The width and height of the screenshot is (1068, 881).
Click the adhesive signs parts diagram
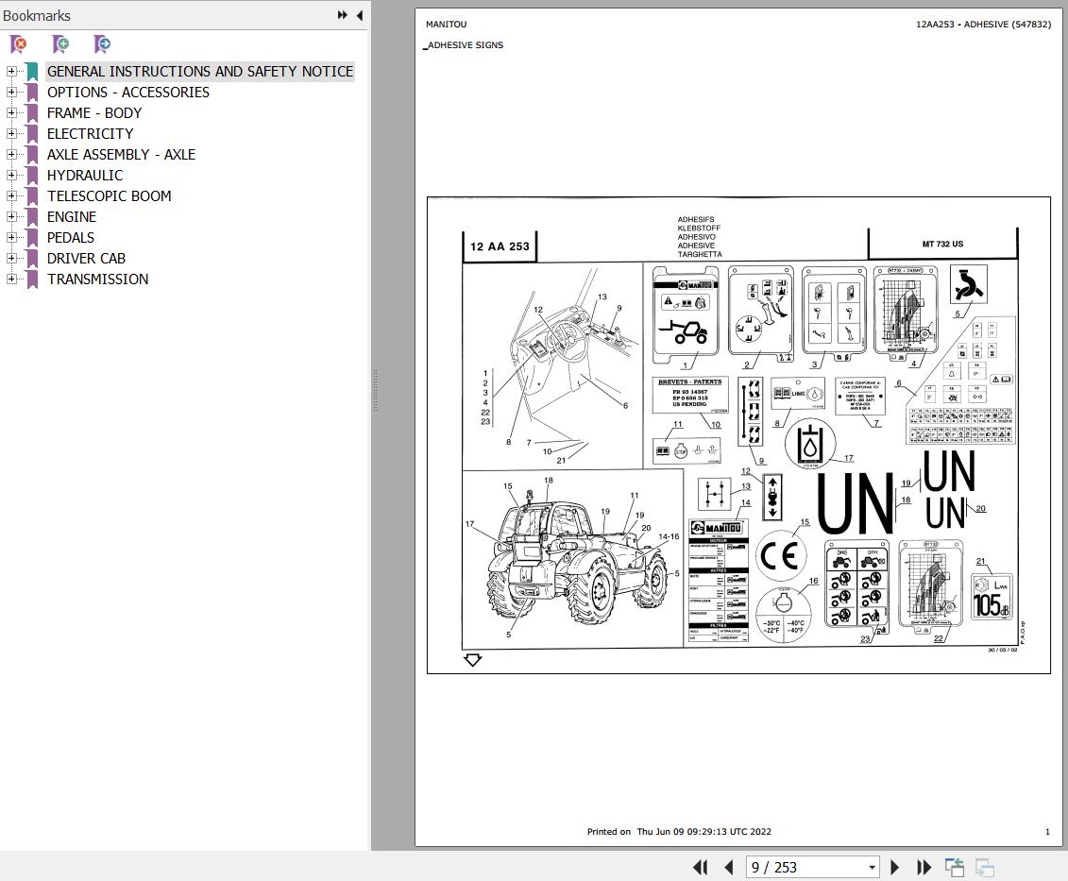[739, 435]
